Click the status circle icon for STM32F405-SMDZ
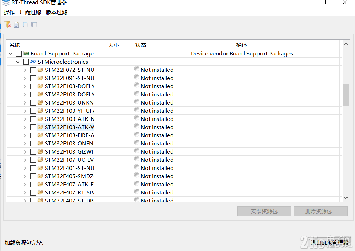 tap(136, 175)
